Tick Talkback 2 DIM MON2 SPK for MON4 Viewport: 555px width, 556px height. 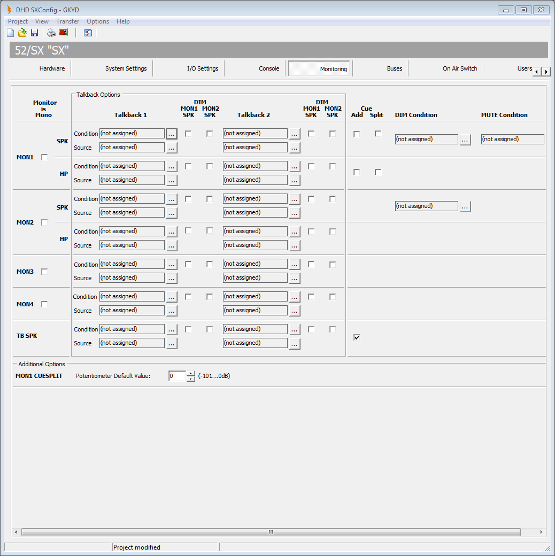tap(332, 297)
